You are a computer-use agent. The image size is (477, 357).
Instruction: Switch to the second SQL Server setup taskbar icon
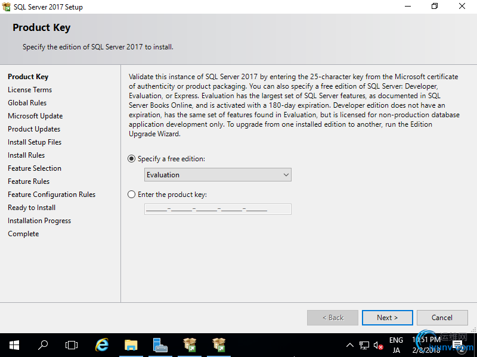click(x=219, y=345)
